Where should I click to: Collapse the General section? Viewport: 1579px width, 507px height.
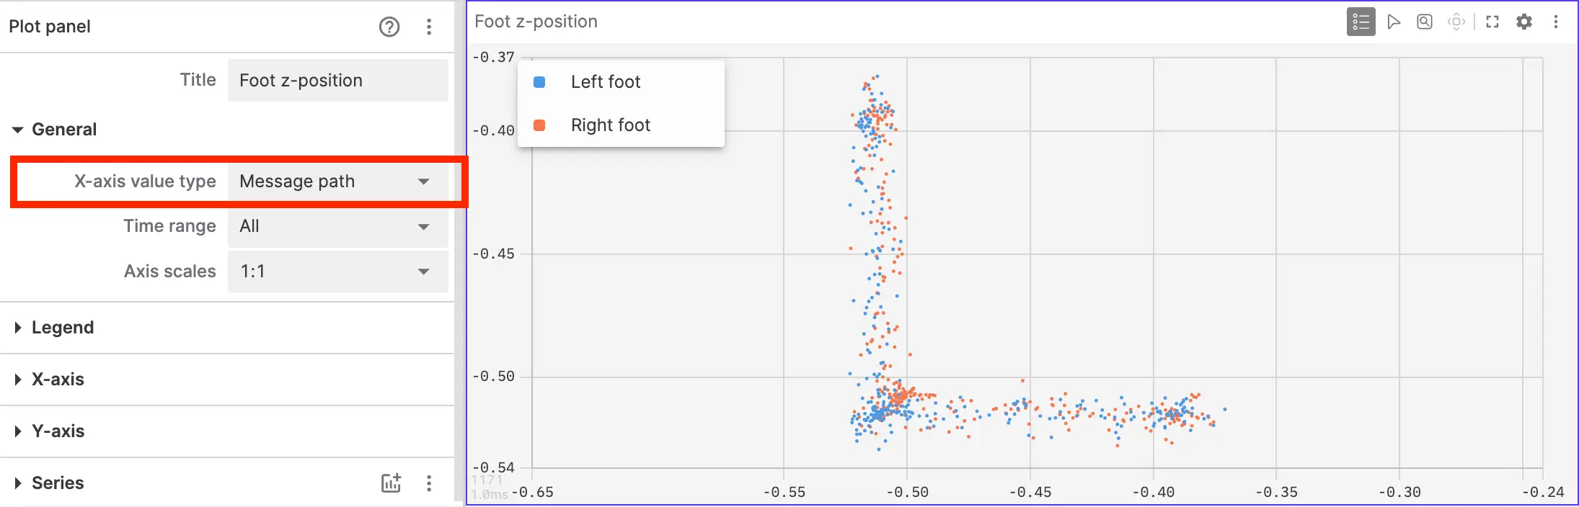[63, 130]
